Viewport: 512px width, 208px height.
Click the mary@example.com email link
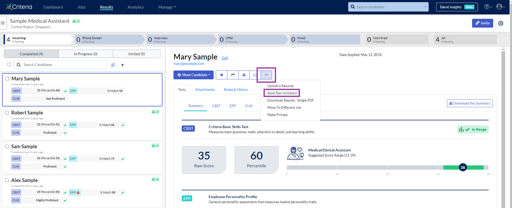coord(189,64)
